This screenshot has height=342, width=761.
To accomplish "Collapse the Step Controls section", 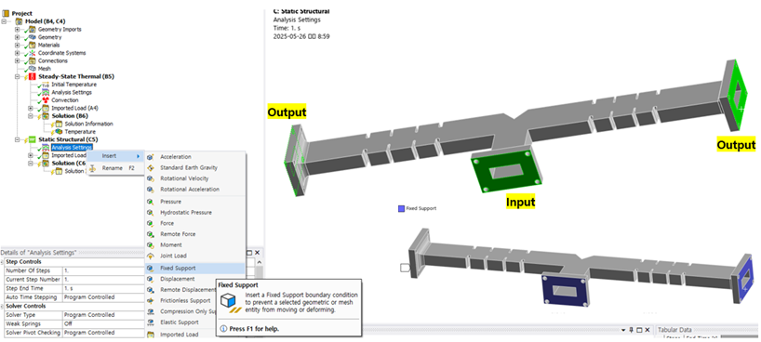I will tap(3, 262).
